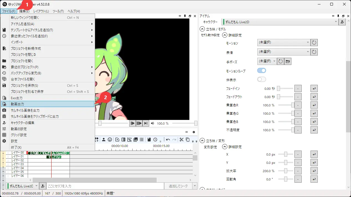
Task: Open the ヘルプ(H) menu
Action: [x=74, y=11]
